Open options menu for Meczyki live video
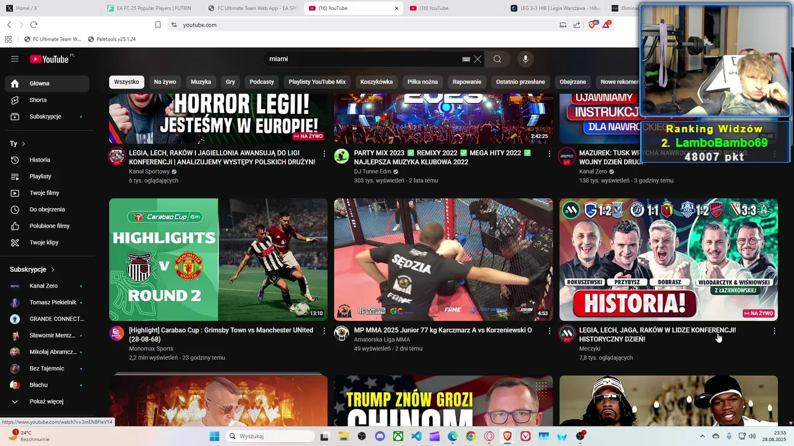Image resolution: width=794 pixels, height=446 pixels. coord(774,331)
